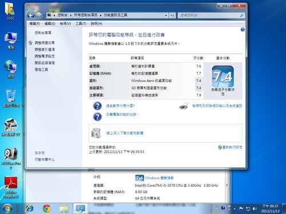286x214 pixels.
Task: Click Windows 體驗指數 link in System window
Action: pyautogui.click(x=159, y=178)
